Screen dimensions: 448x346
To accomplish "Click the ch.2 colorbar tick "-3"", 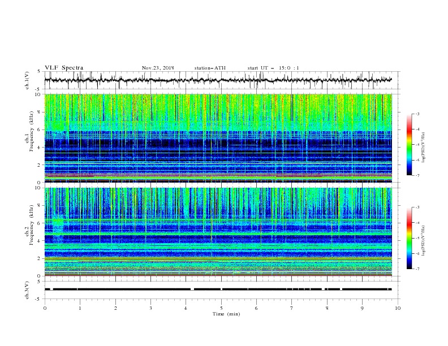I will click(x=417, y=207).
